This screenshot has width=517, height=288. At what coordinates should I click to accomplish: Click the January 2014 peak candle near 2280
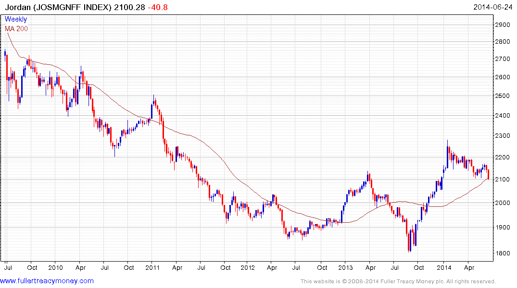point(447,155)
